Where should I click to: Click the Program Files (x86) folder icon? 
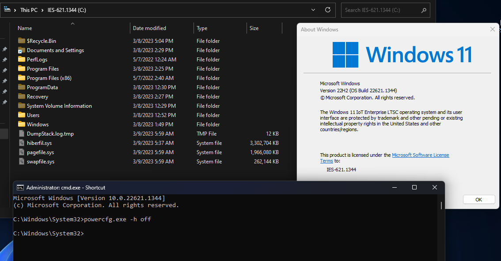coord(21,78)
